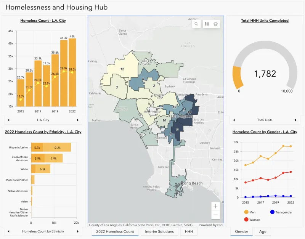Click the 2022 bar labeled 42k
The width and height of the screenshot is (305, 239).
pos(72,72)
